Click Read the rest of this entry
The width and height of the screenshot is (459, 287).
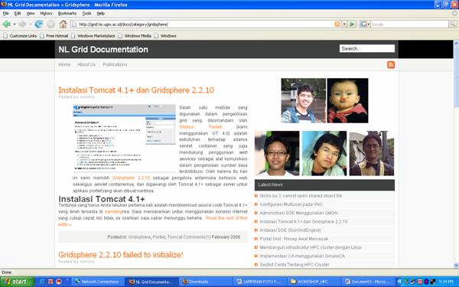point(226,218)
